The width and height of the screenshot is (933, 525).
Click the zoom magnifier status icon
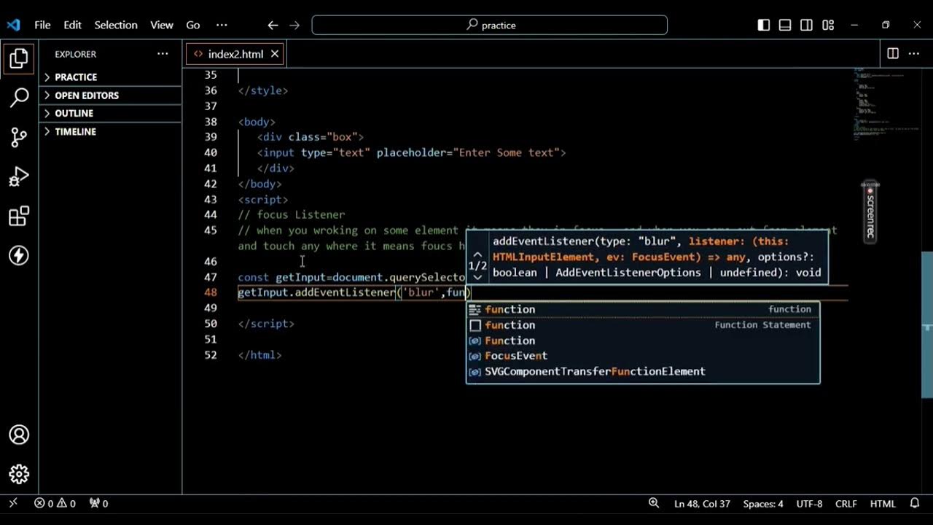(x=654, y=503)
